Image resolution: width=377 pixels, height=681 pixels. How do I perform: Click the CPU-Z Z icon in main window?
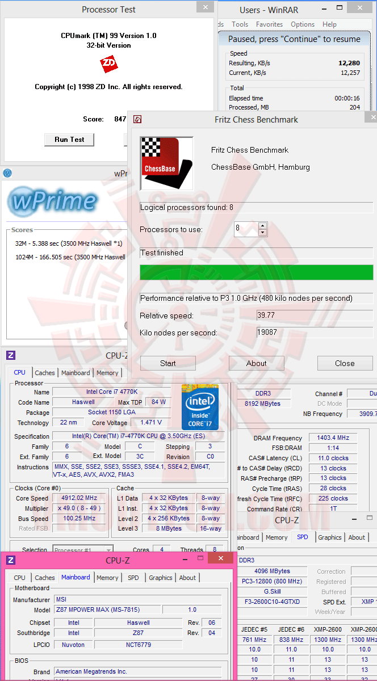10,355
